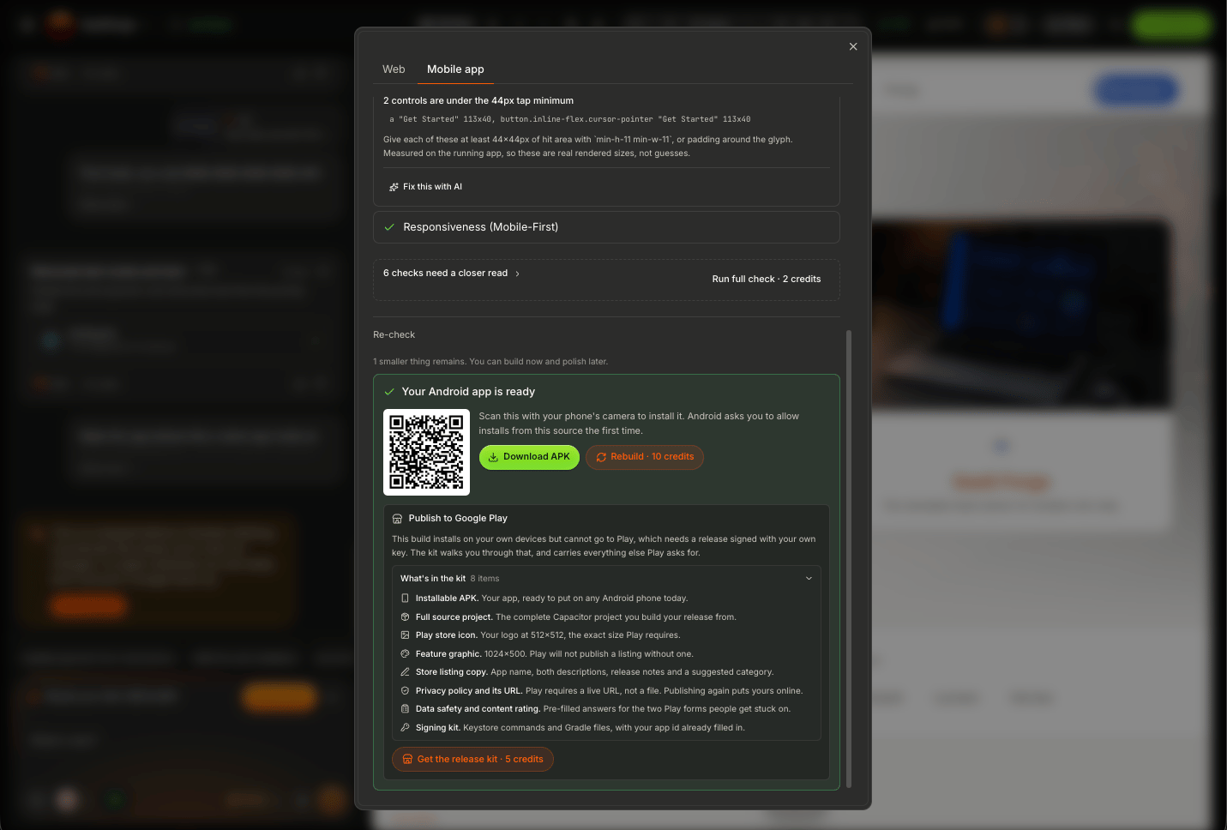This screenshot has width=1227, height=830.
Task: Expand "6 checks need a closer read"
Action: (x=452, y=274)
